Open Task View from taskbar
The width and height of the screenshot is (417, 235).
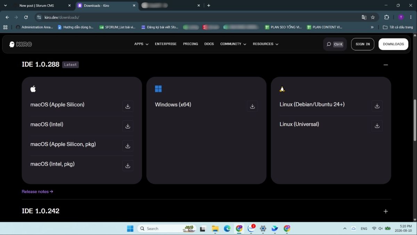click(x=203, y=228)
